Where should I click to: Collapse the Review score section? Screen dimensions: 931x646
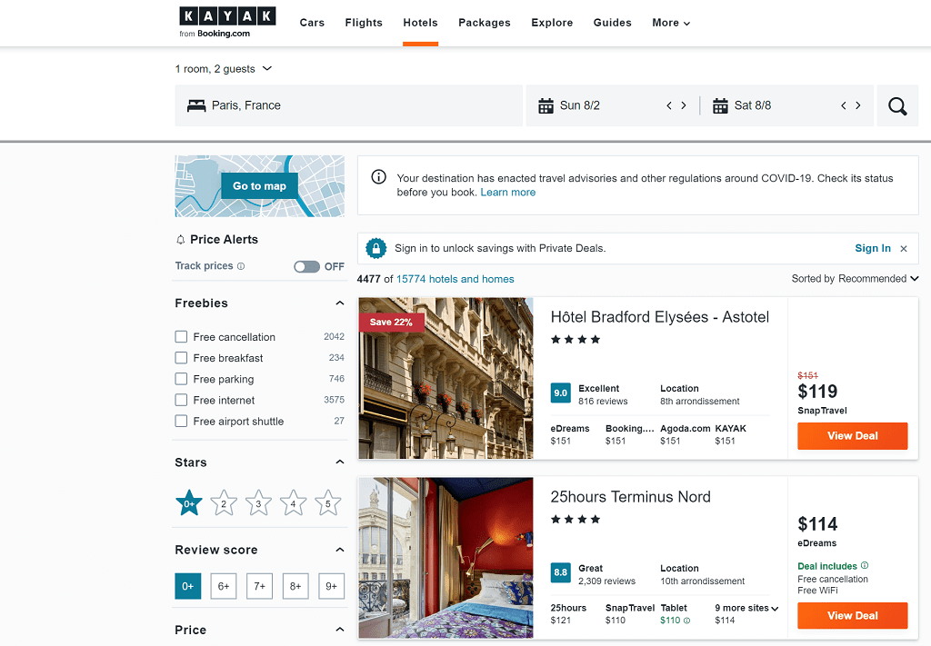click(x=340, y=550)
